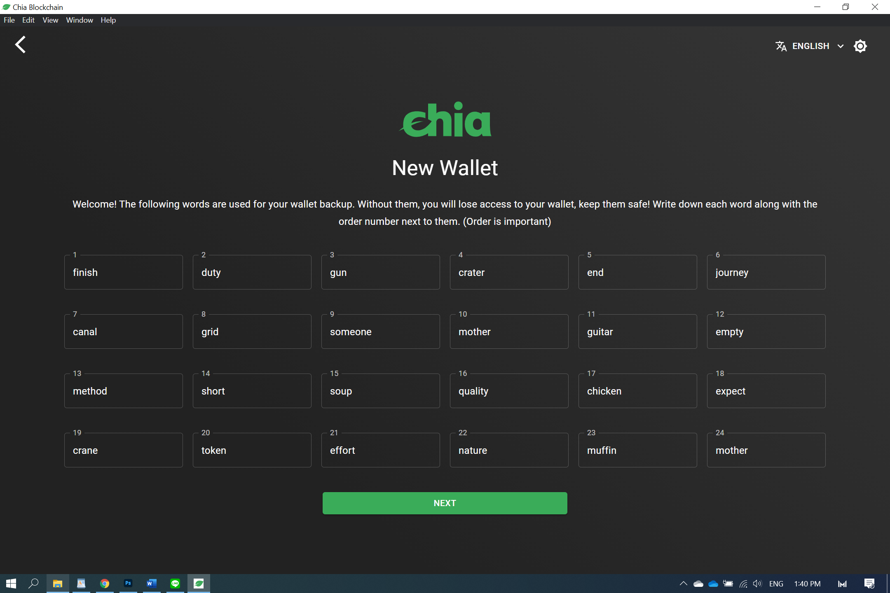
Task: Open the File menu
Action: tap(9, 20)
